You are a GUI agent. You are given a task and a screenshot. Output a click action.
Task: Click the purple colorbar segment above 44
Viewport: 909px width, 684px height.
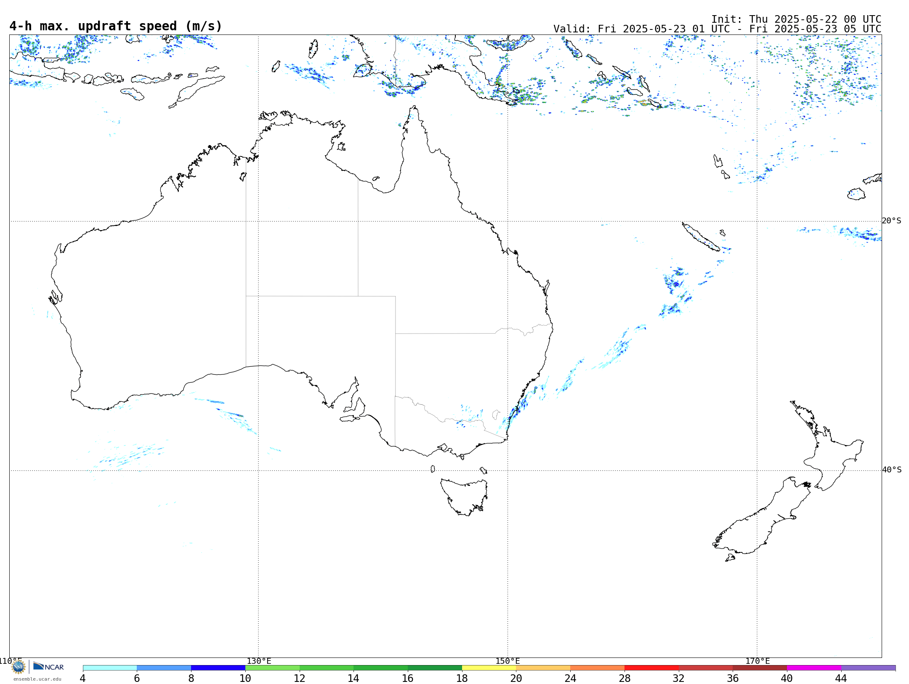(x=868, y=668)
